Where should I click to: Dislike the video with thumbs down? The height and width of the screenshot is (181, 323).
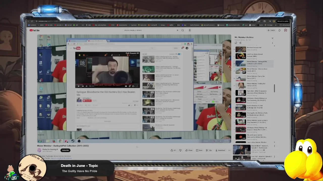(x=180, y=150)
